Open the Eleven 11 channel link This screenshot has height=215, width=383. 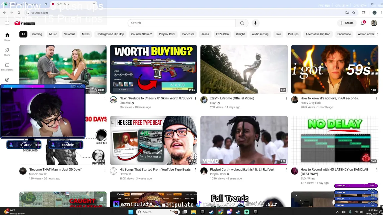(125, 174)
